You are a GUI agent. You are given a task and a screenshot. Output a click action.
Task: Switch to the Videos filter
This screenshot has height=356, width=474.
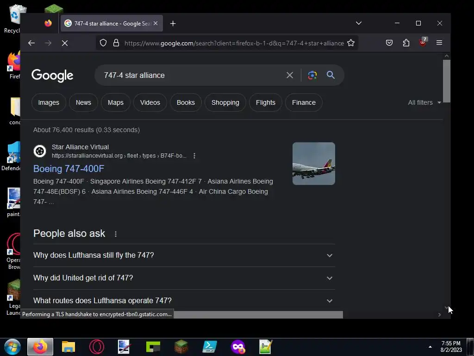(x=150, y=102)
